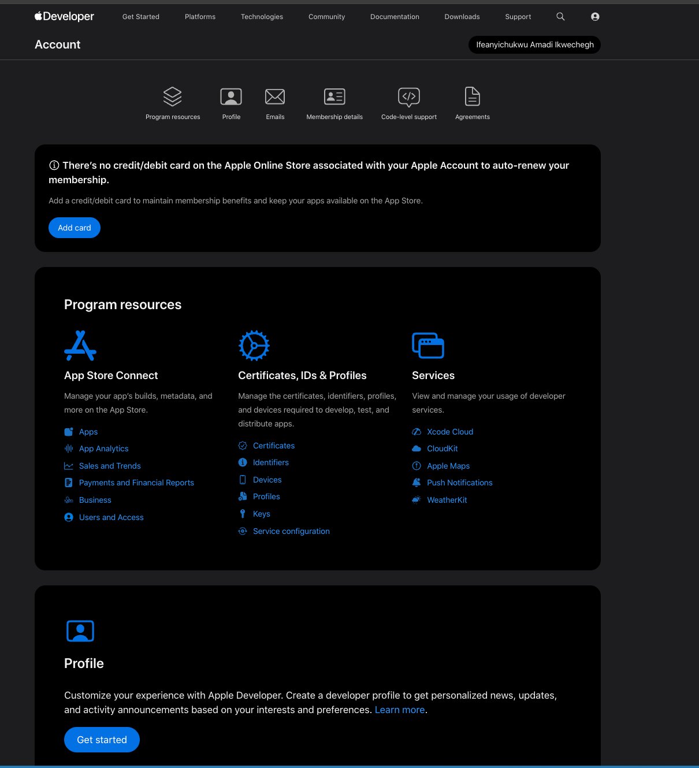Viewport: 699px width, 768px height.
Task: Open the Technologies menu
Action: (262, 17)
